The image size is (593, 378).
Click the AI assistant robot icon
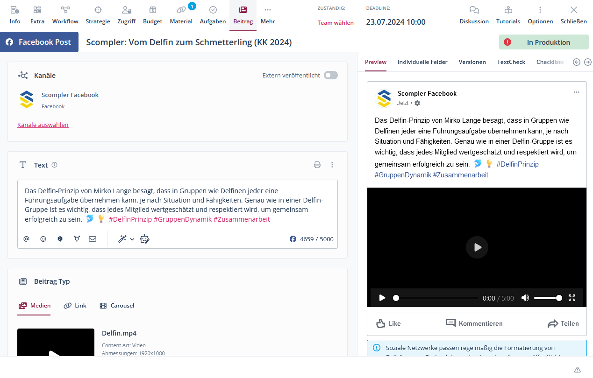point(145,239)
